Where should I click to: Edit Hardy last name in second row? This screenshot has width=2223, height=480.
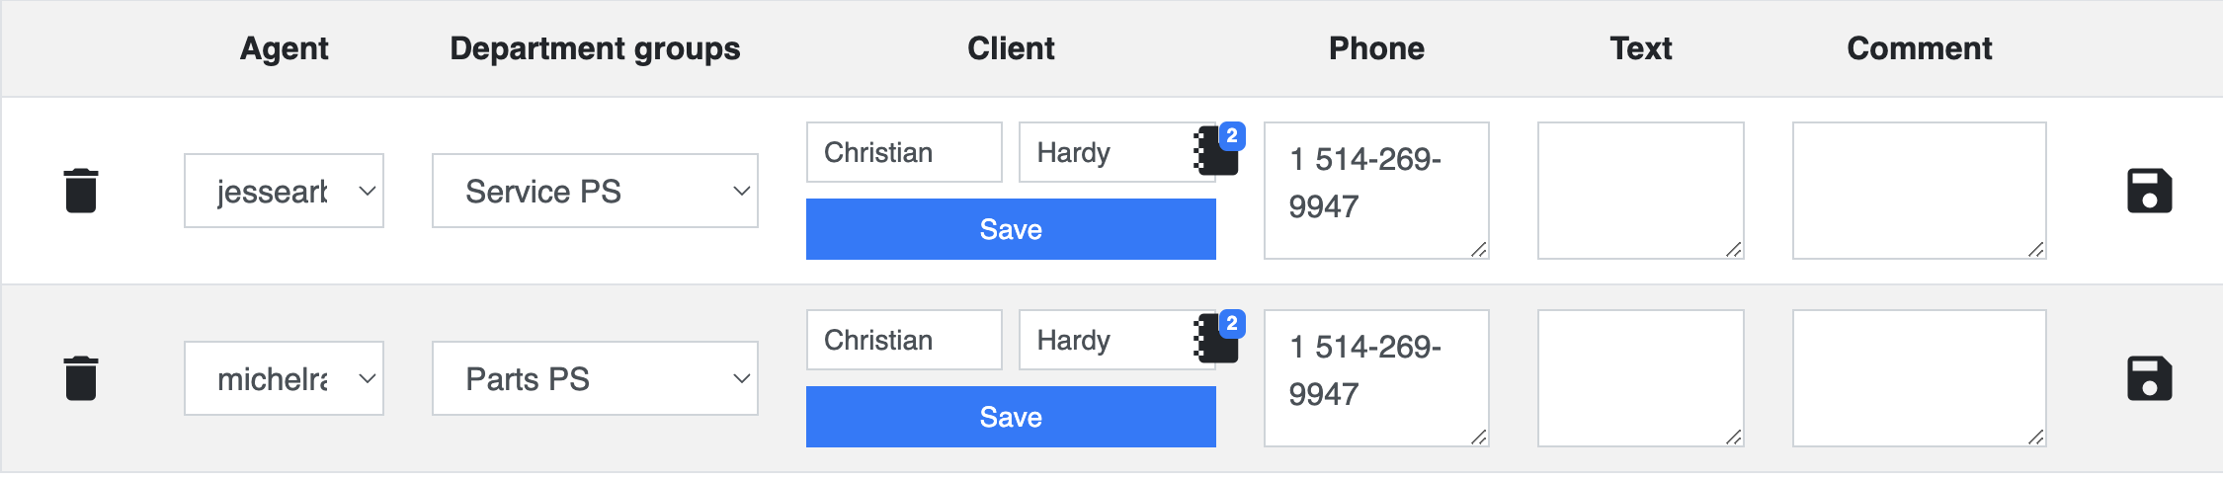pos(1107,340)
